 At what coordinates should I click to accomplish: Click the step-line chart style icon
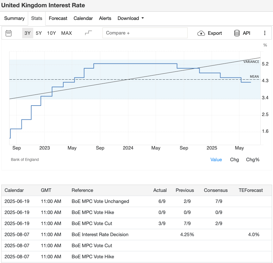[x=89, y=33]
